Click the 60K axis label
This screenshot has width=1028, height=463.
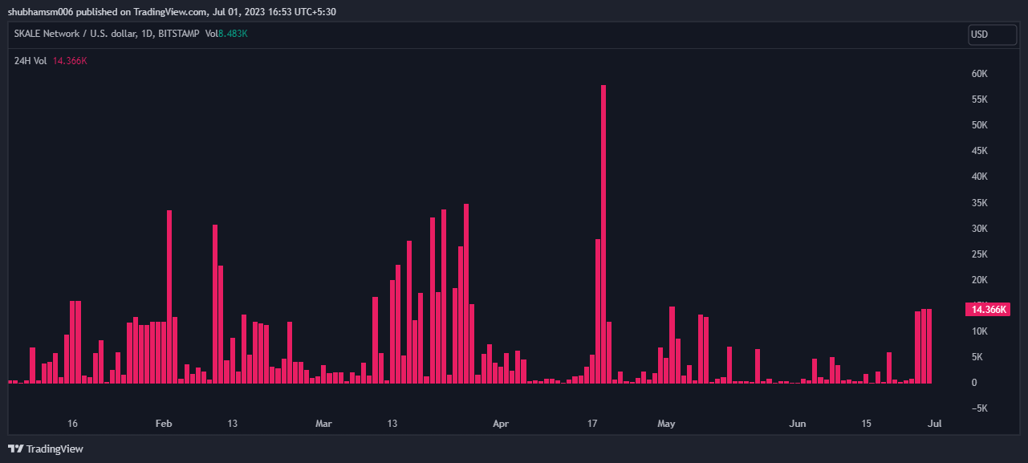tap(979, 74)
